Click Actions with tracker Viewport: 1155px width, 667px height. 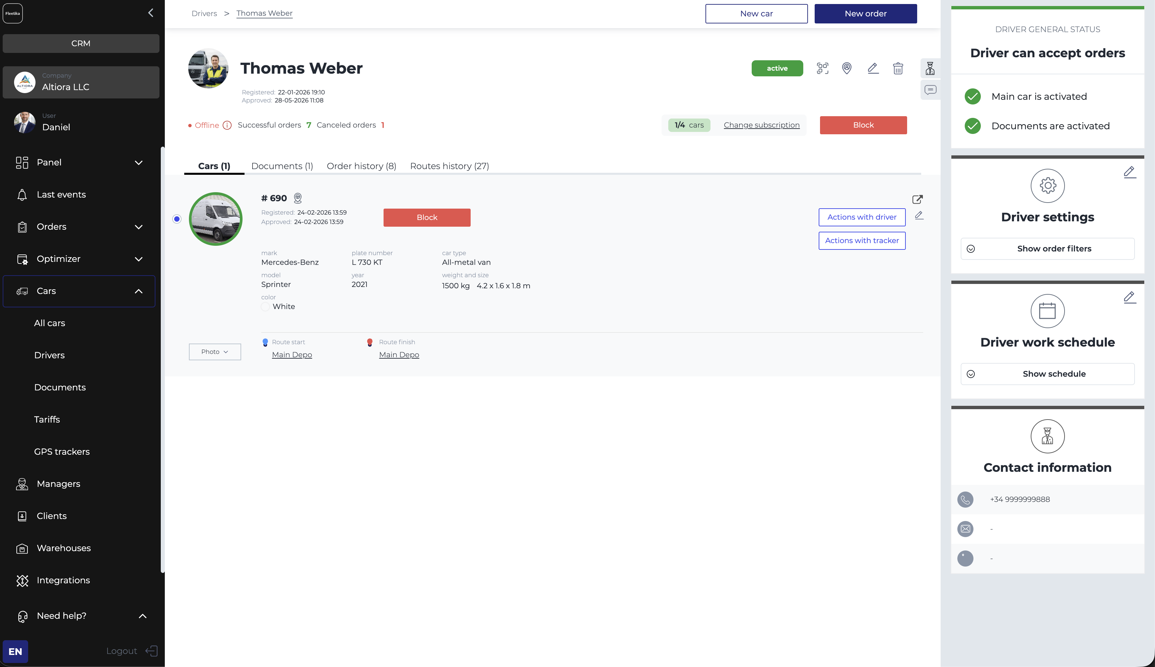pyautogui.click(x=862, y=240)
